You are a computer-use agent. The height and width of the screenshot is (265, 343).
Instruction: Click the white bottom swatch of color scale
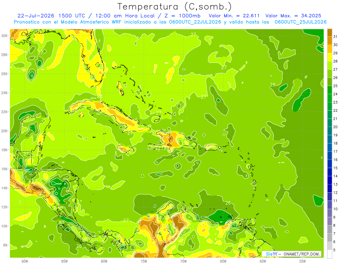[330, 254]
